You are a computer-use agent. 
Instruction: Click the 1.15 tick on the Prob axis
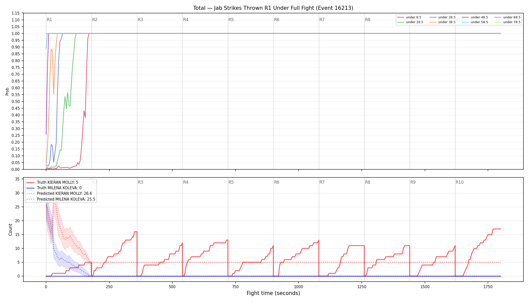16,13
